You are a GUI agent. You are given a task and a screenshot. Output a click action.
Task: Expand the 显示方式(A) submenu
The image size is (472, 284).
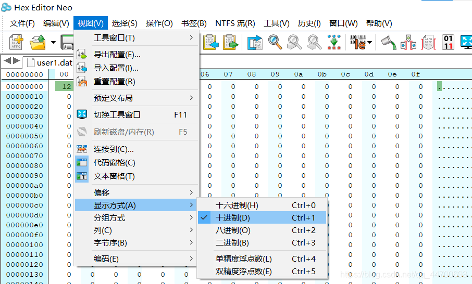pyautogui.click(x=136, y=205)
